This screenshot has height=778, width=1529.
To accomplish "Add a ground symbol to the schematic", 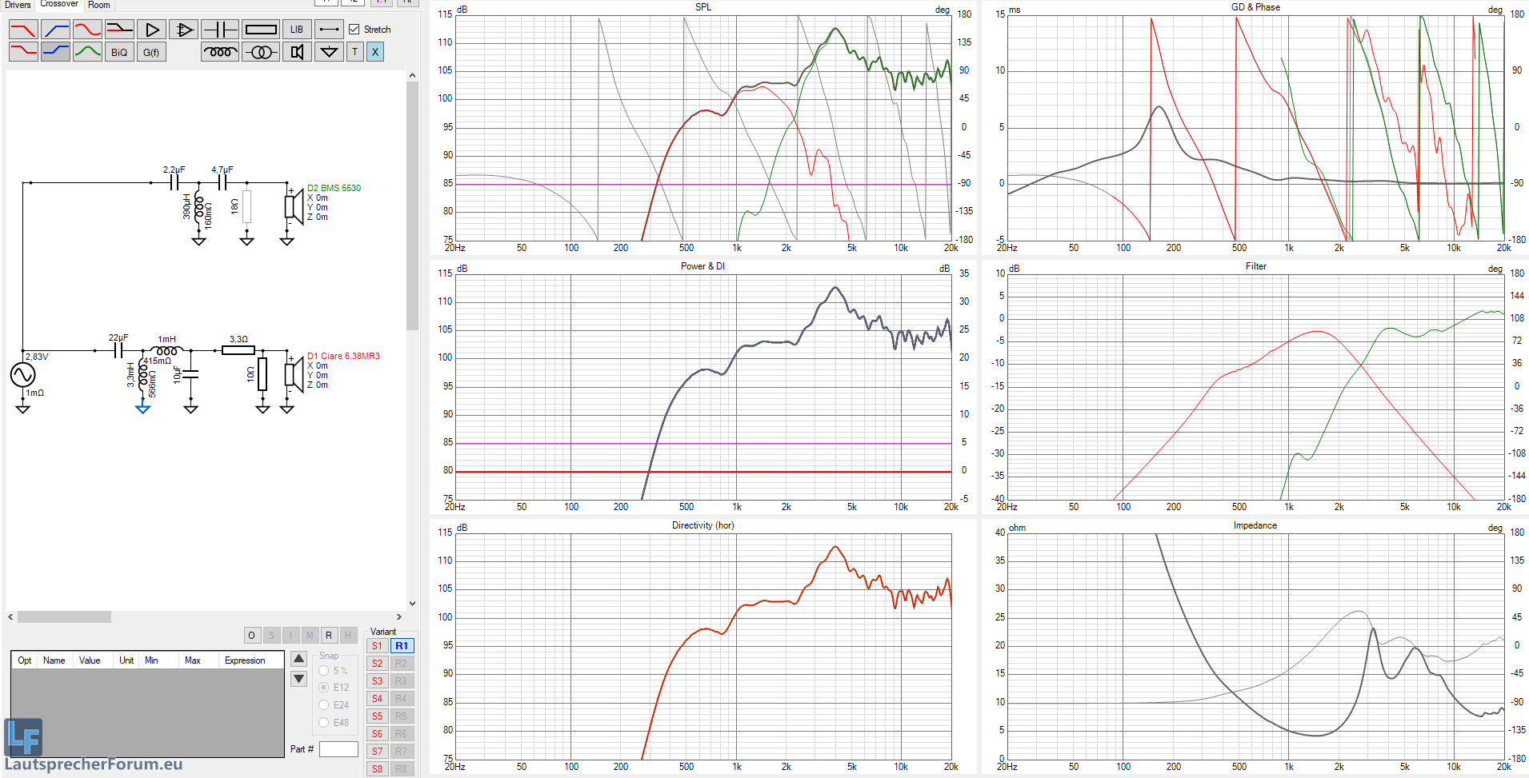I will pos(329,52).
